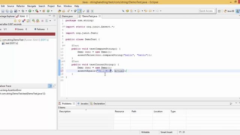Click the Print icon in the toolbar
Viewport: 240px width, 135px height.
(x=11, y=11)
